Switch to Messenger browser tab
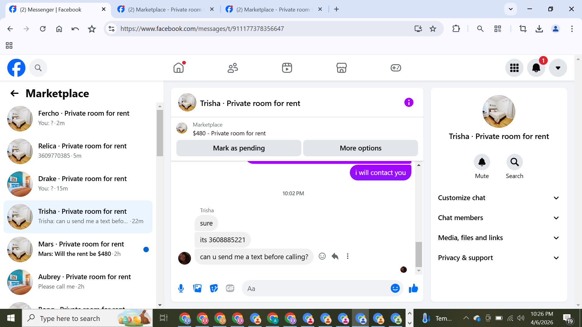Image resolution: width=582 pixels, height=327 pixels. click(58, 9)
